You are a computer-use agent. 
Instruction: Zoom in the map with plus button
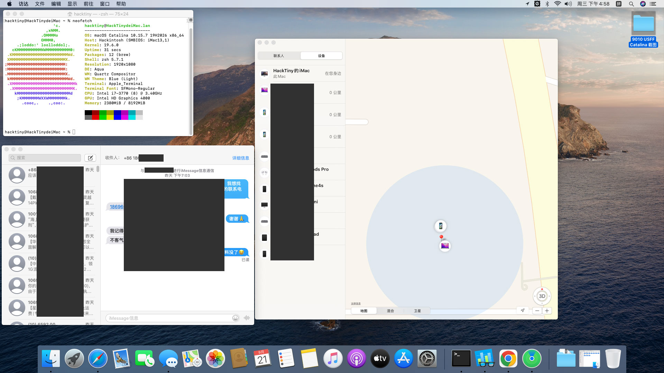tap(547, 310)
